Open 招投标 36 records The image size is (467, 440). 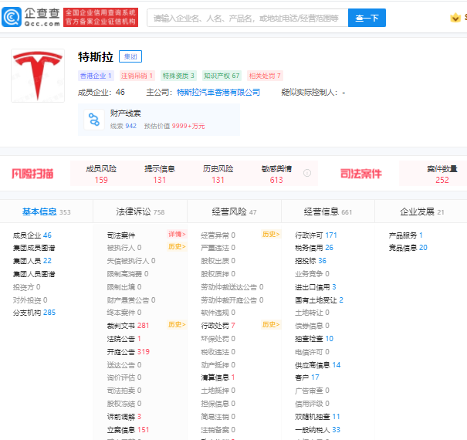310,261
